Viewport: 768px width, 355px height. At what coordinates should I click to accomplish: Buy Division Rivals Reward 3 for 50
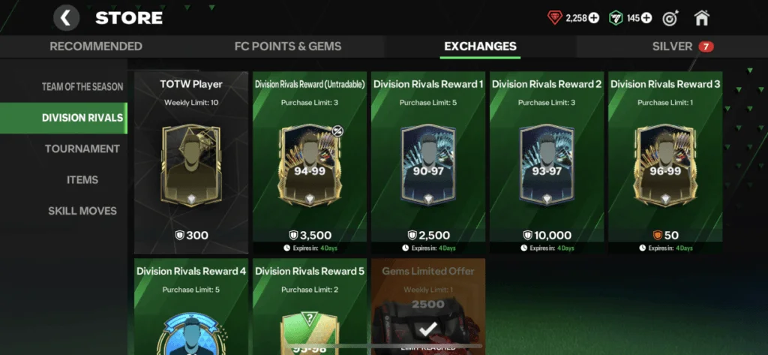coord(666,236)
